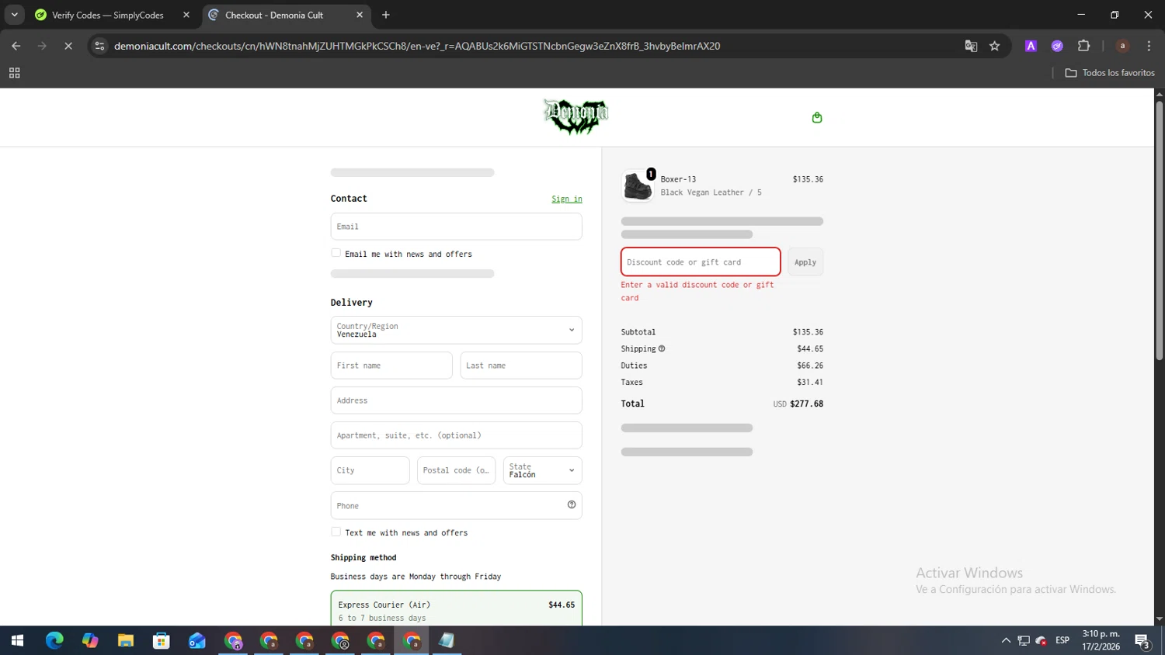Click the Duties amount $66.26

point(810,366)
